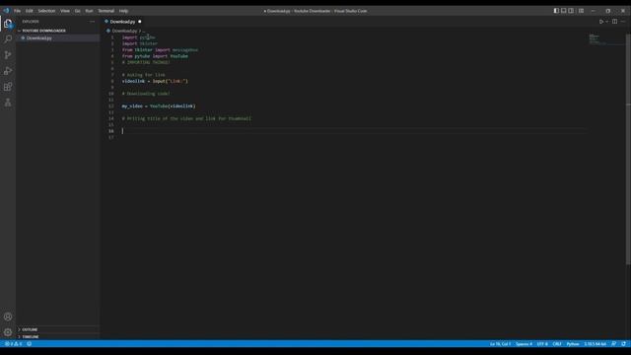Select the Download.py editor tab
Screen dimensions: 631x355
tap(122, 22)
